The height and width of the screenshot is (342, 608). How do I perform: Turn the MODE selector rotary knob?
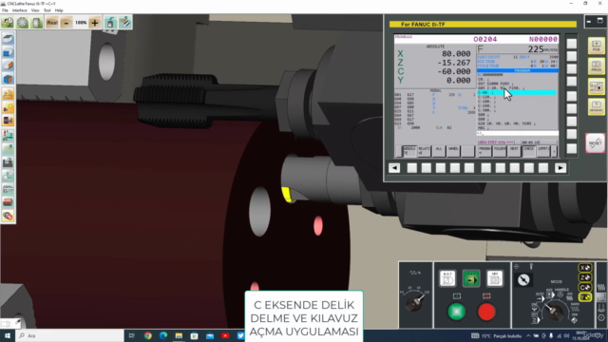(x=554, y=312)
